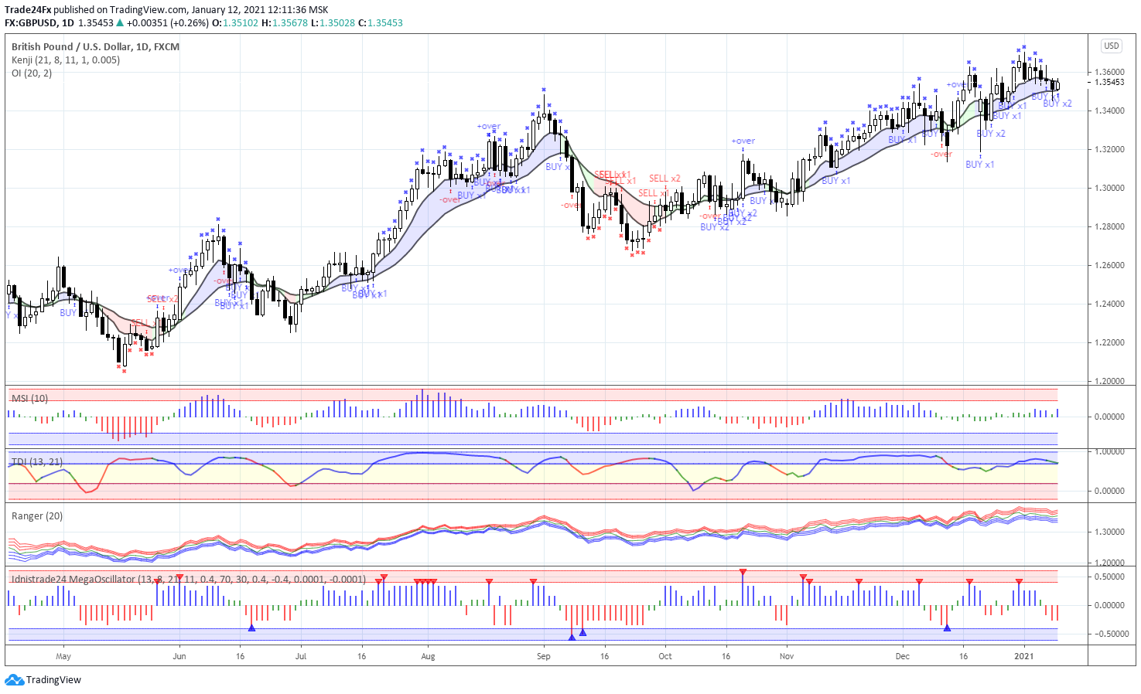
Task: Select the Ranger (20) pane label
Action: point(37,516)
